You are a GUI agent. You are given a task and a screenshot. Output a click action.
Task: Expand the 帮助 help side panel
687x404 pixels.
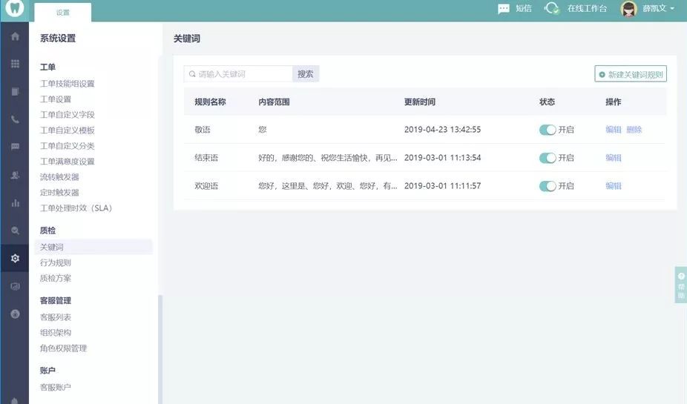point(681,285)
